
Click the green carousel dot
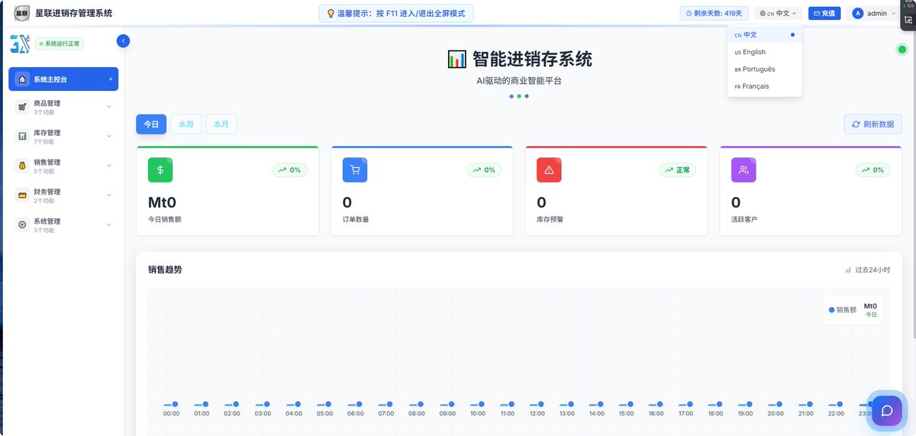coord(519,96)
